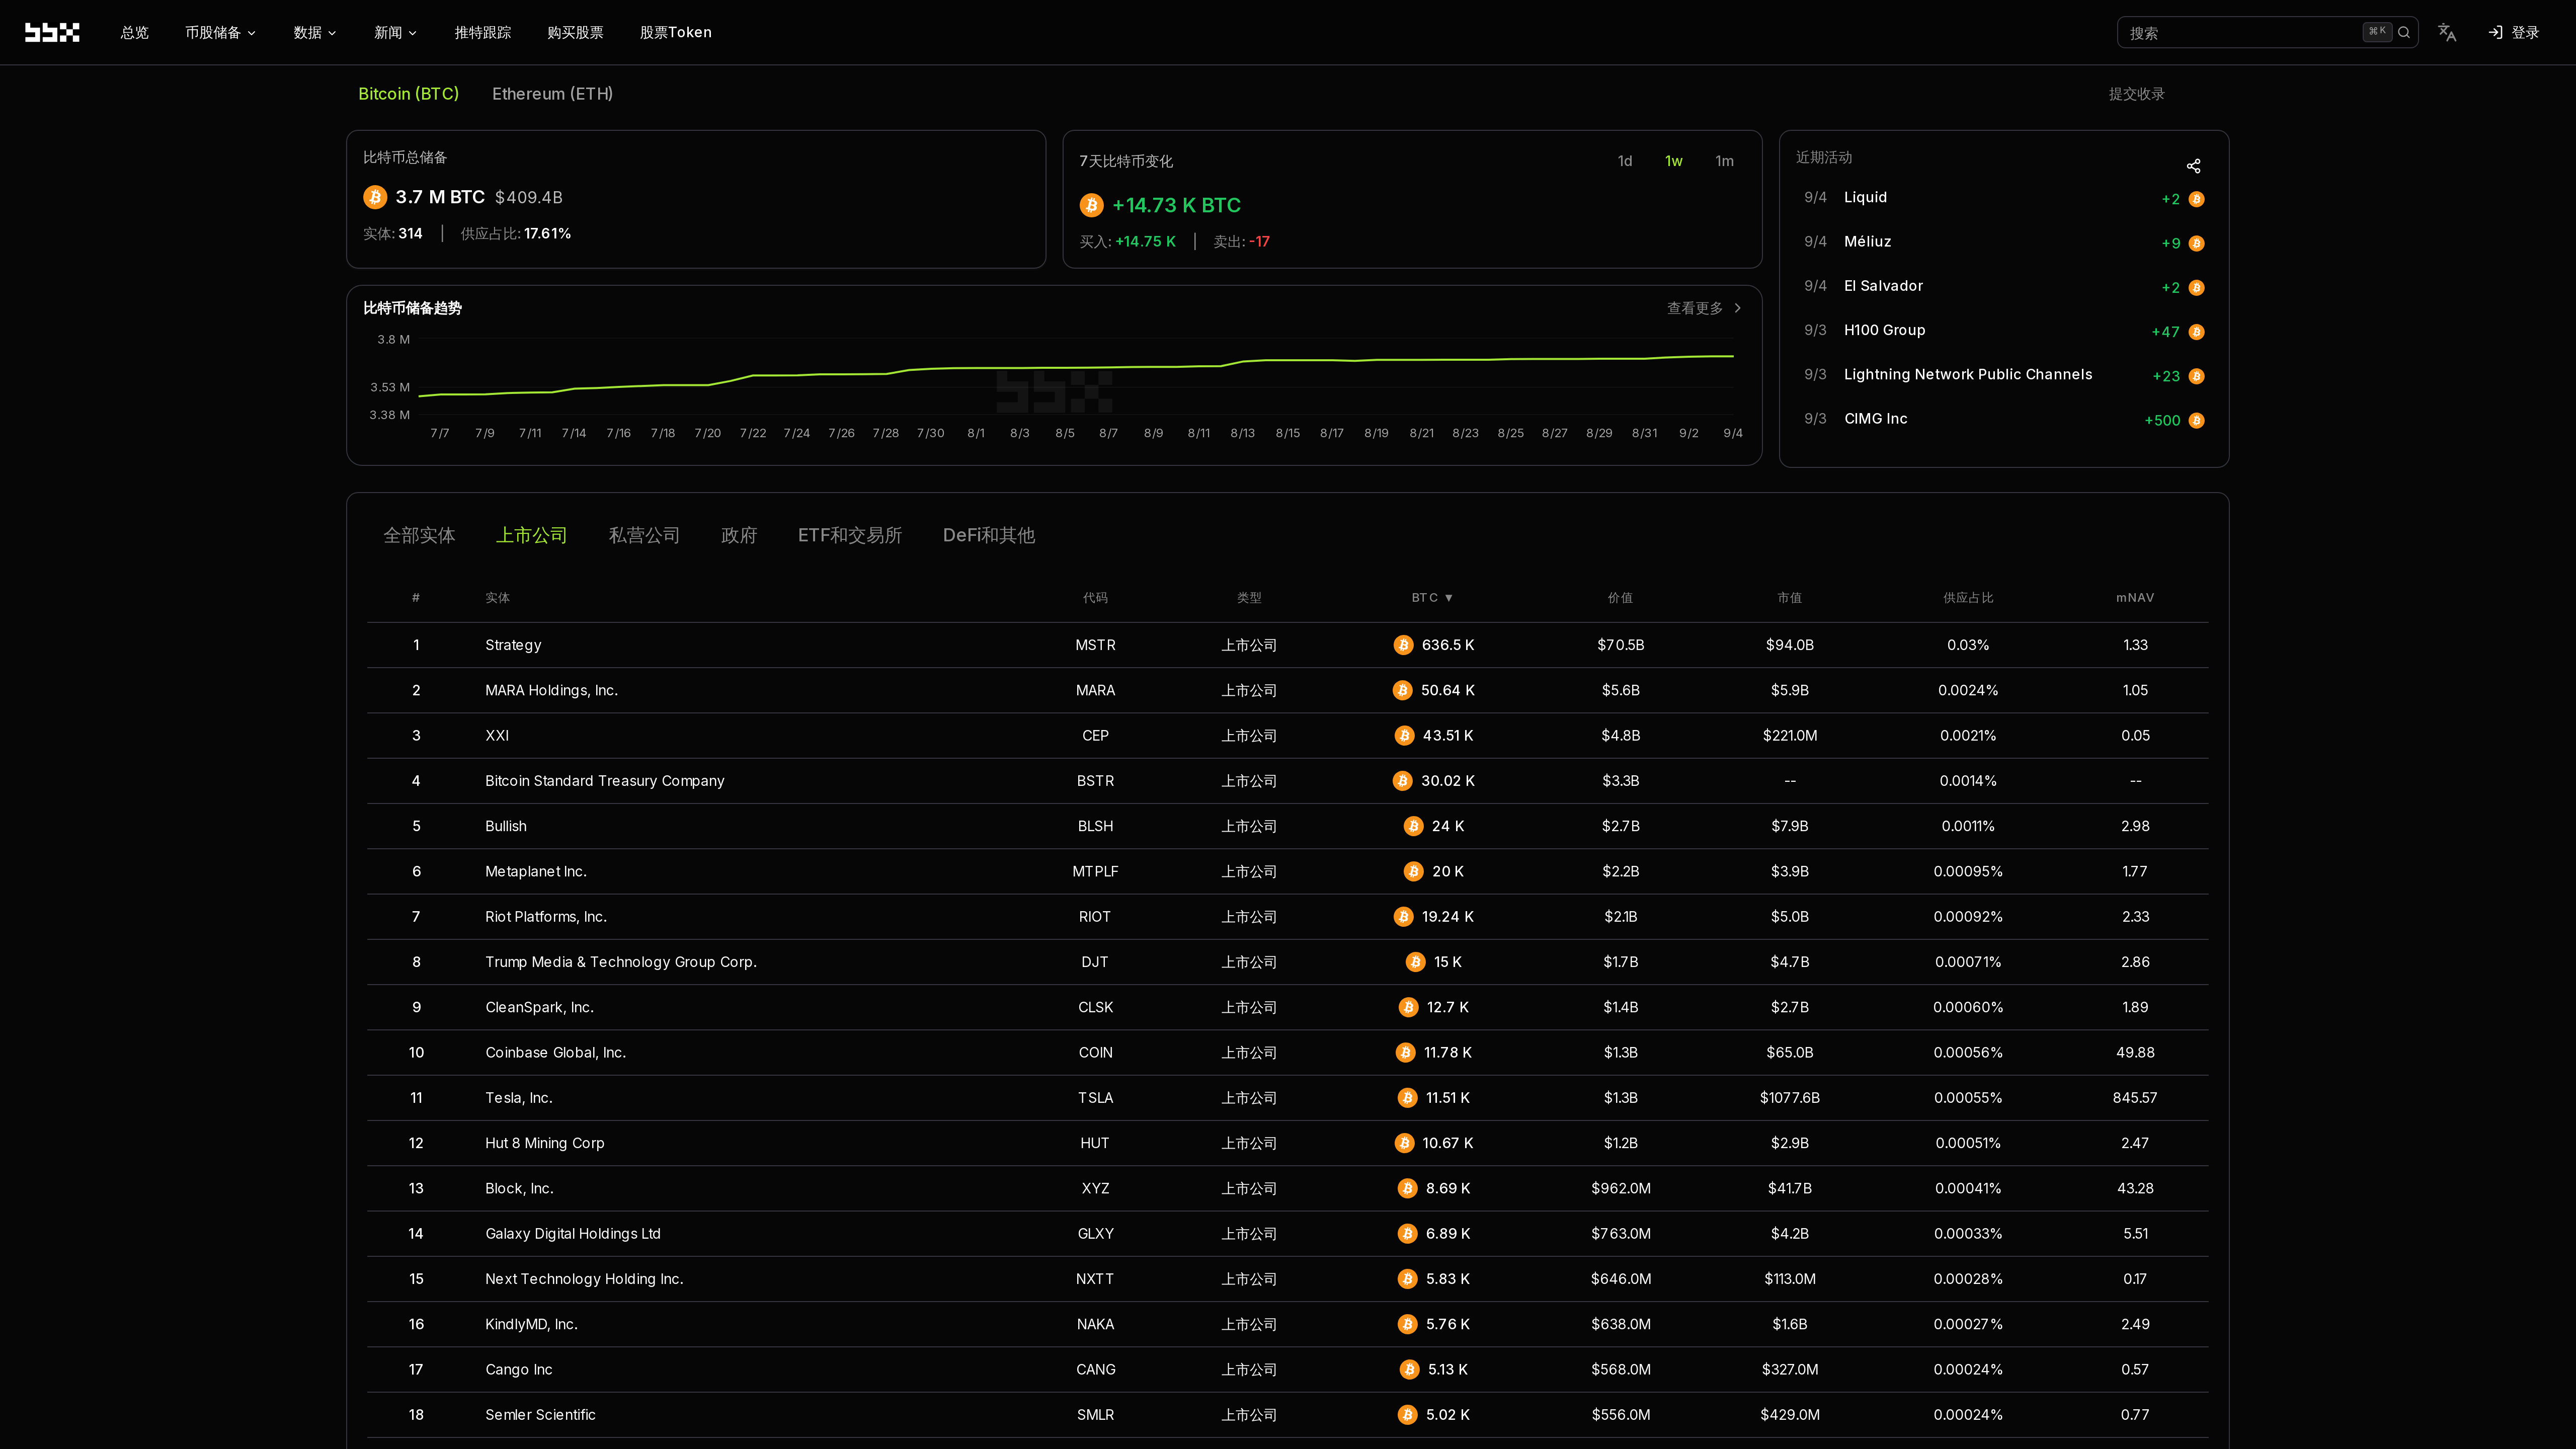2576x1449 pixels.
Task: Expand the 币股储备 dropdown menu
Action: (x=221, y=32)
